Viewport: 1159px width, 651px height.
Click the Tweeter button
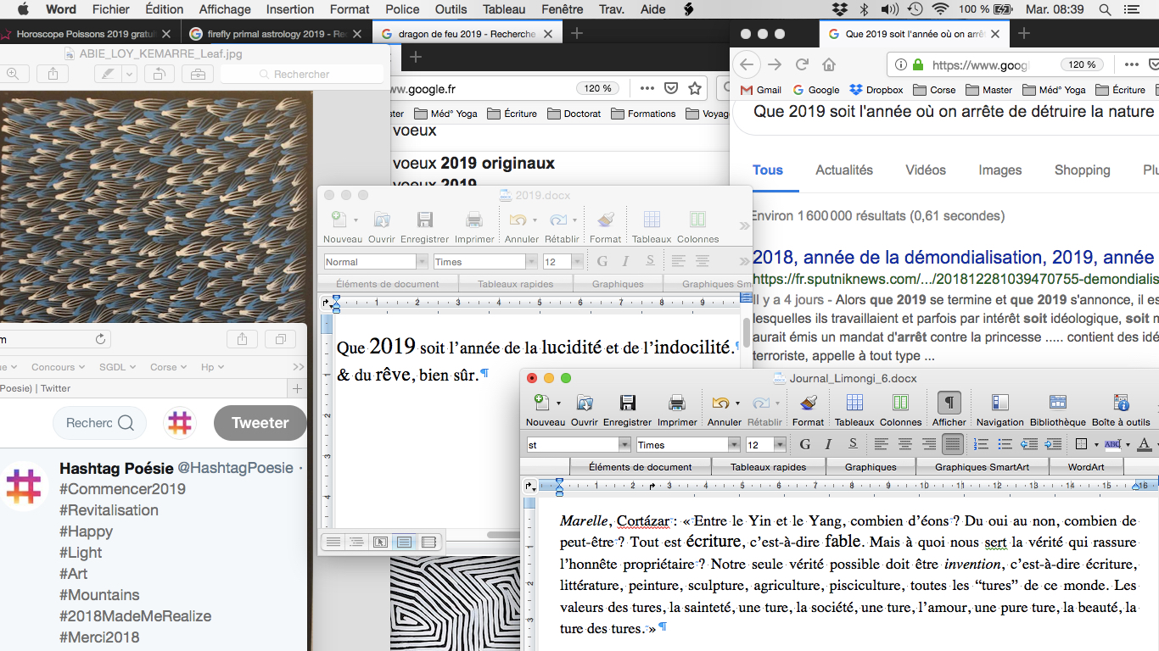(x=260, y=423)
